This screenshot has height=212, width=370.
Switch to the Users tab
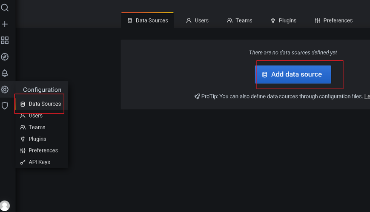coord(197,20)
